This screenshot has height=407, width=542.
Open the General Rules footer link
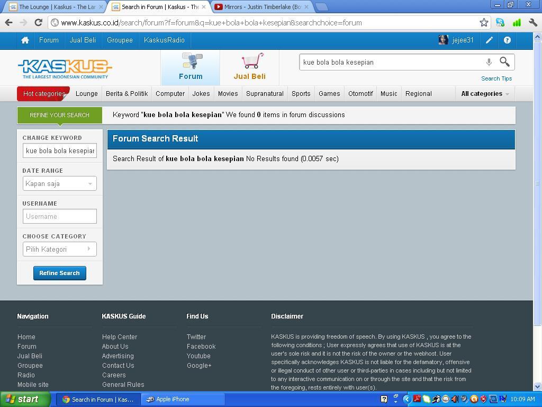[x=123, y=385]
